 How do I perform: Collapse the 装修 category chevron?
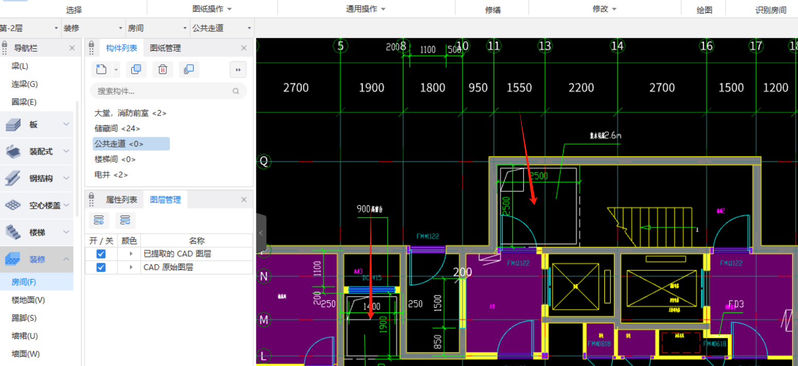click(x=66, y=259)
